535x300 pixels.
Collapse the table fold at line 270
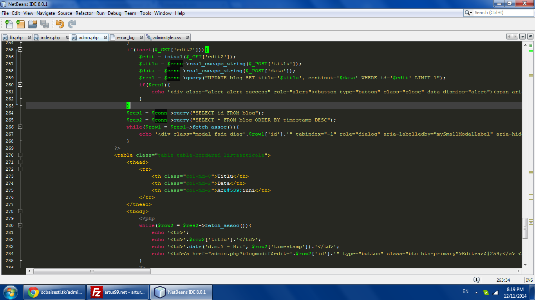20,155
